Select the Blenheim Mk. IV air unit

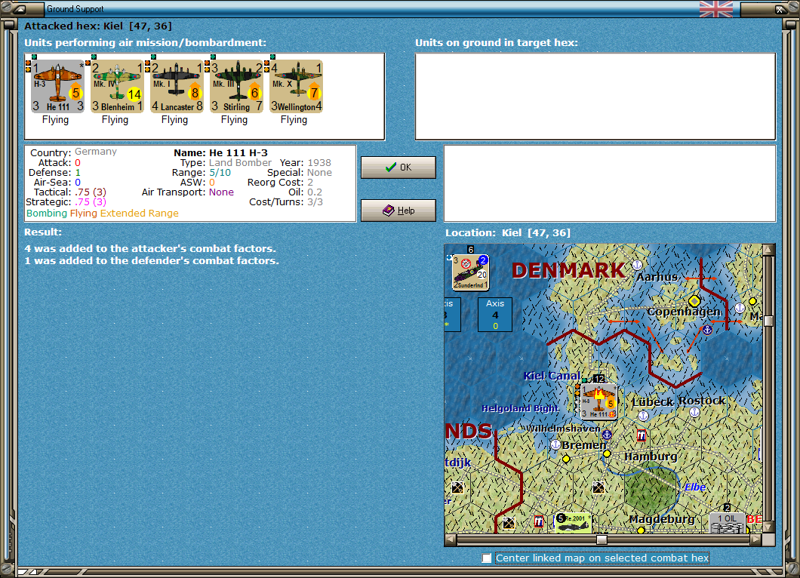117,86
